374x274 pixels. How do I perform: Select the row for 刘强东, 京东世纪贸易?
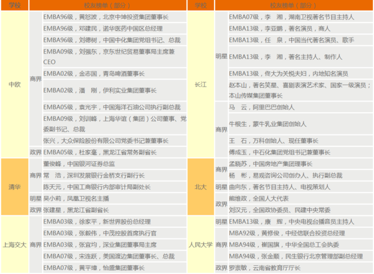pyautogui.click(x=115, y=57)
